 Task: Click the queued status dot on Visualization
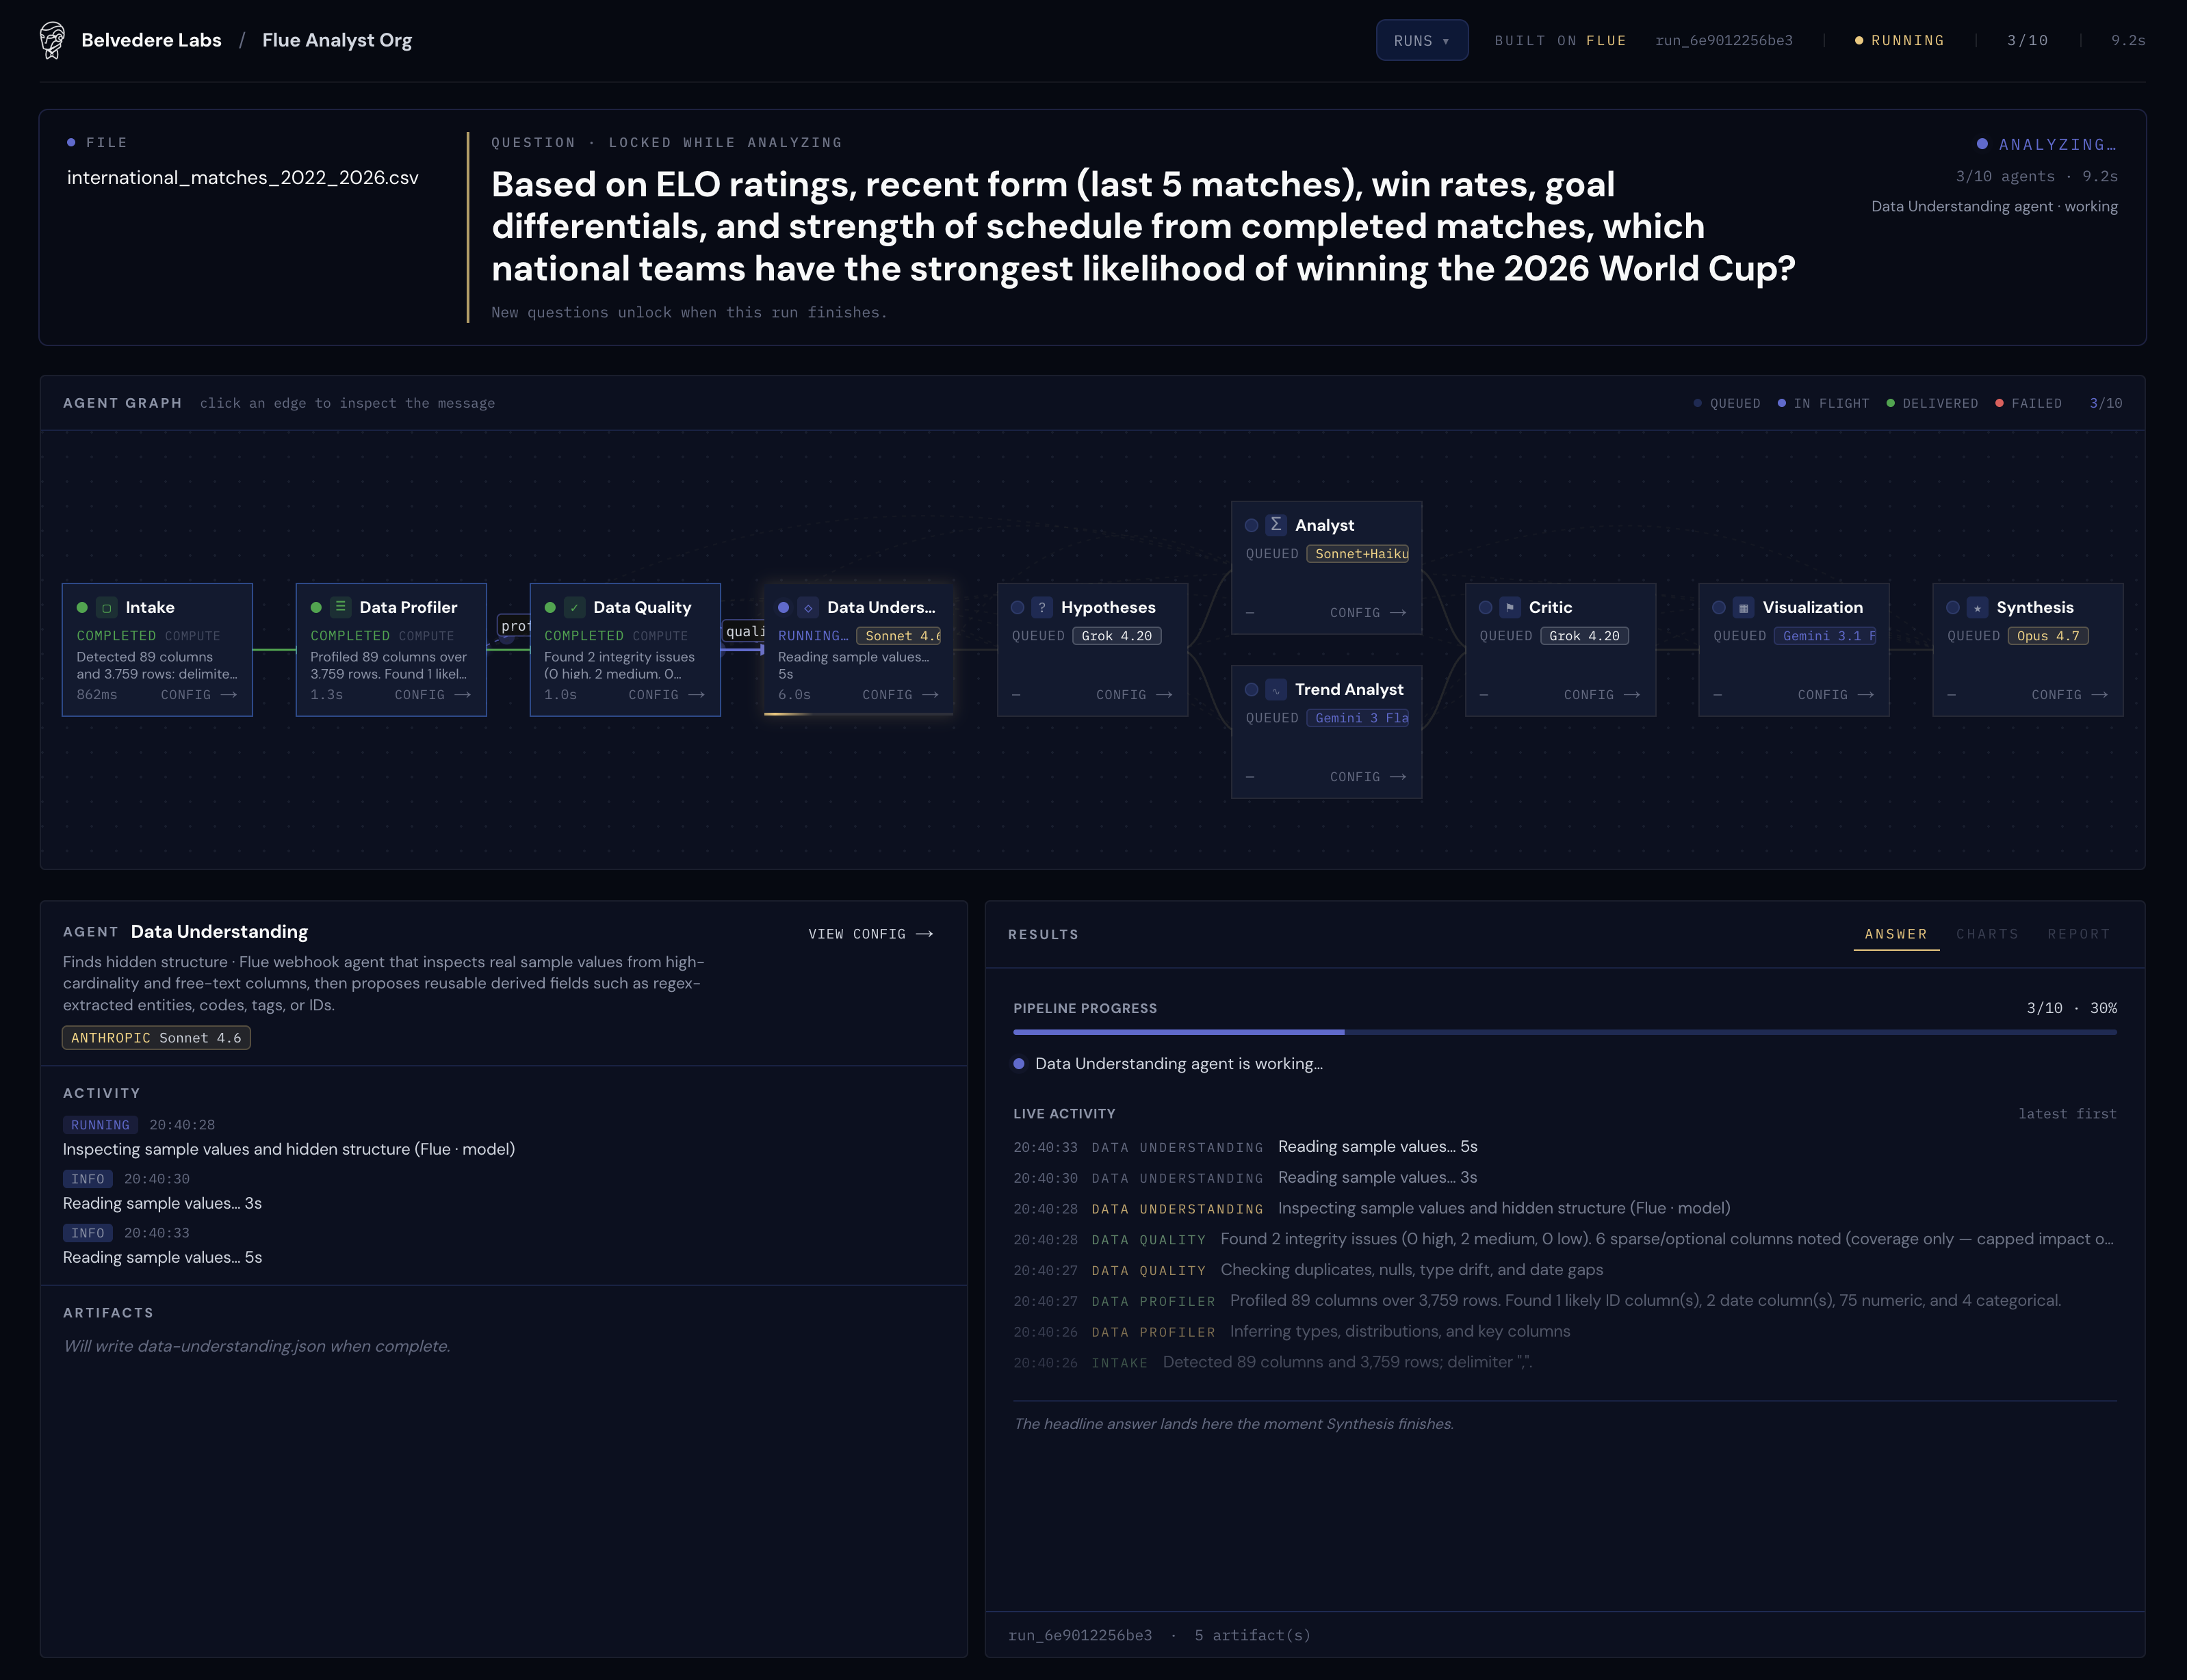click(x=1719, y=608)
